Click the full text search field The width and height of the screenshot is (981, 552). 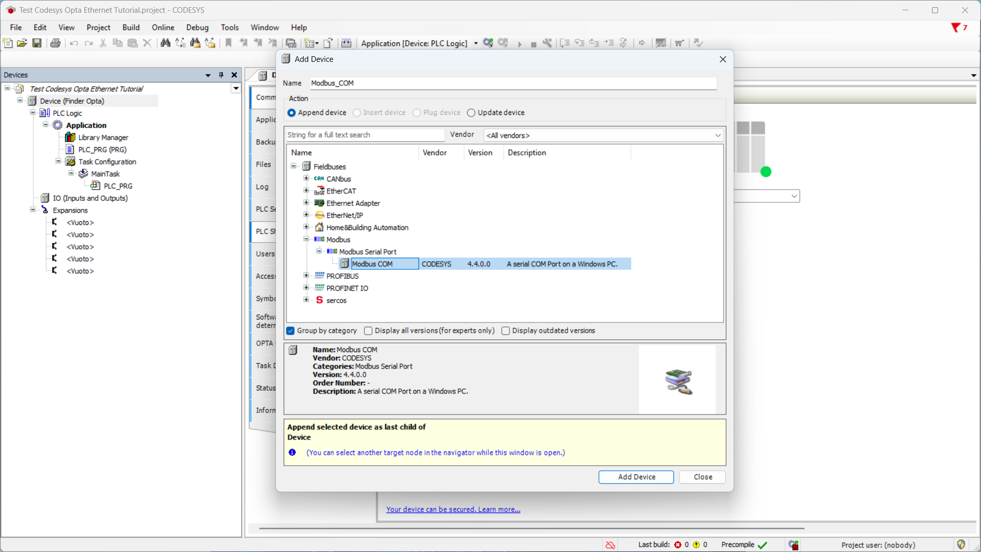pyautogui.click(x=364, y=135)
